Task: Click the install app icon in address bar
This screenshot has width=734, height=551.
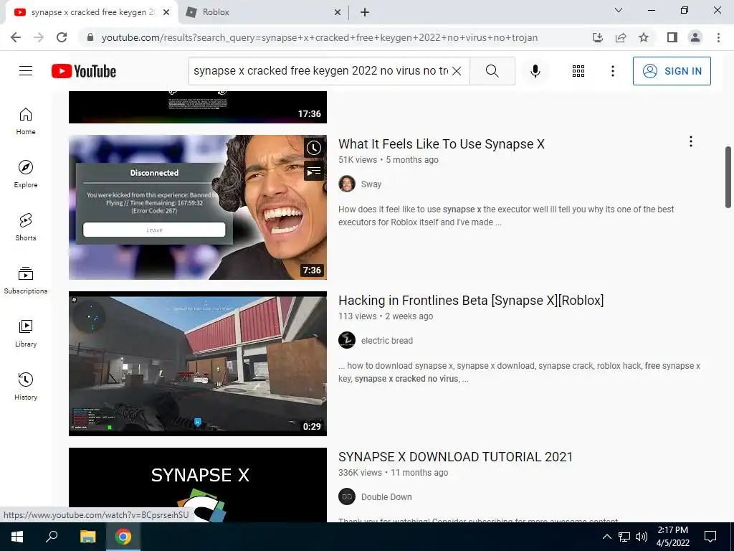Action: pyautogui.click(x=597, y=37)
